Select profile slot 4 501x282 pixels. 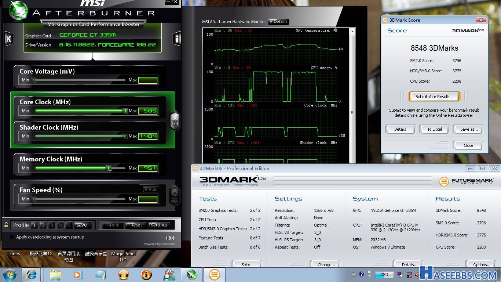point(61,225)
